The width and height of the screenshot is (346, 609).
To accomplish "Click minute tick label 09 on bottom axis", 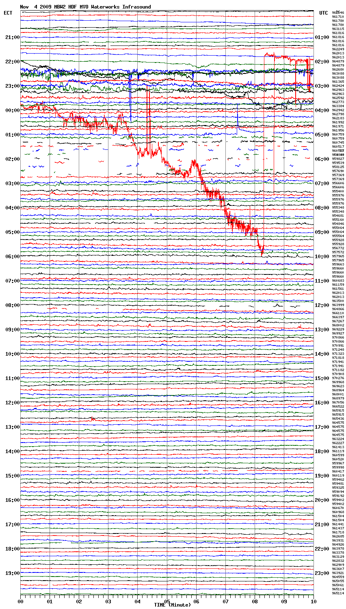I will tap(284, 601).
